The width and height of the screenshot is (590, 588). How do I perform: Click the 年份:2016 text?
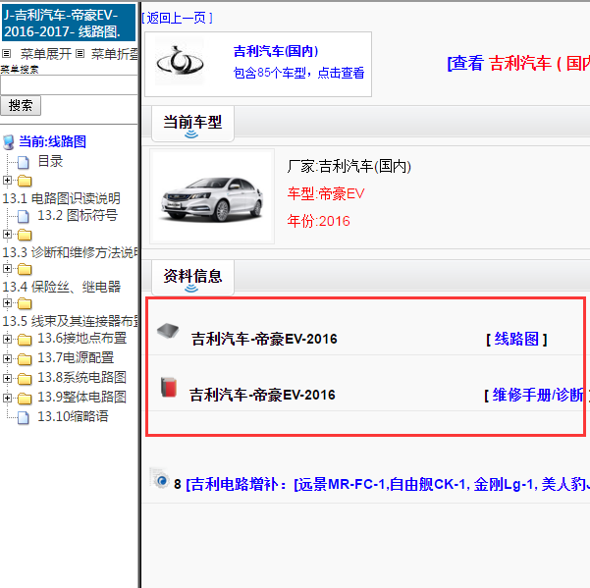(318, 221)
